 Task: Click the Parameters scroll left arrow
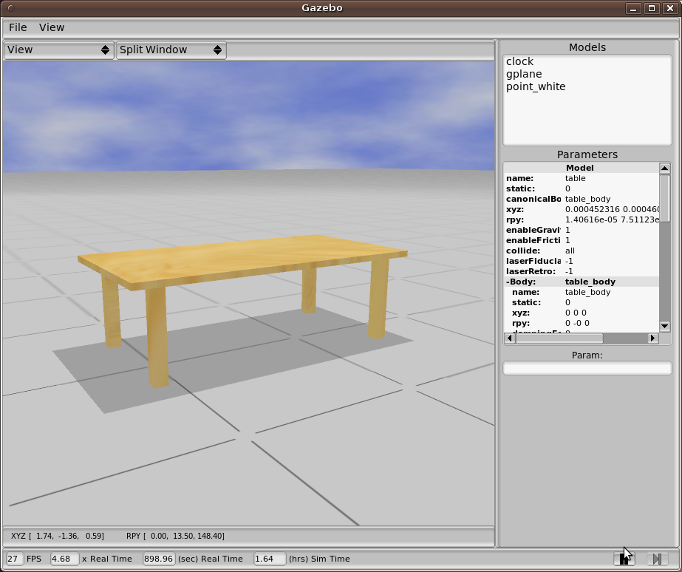509,338
